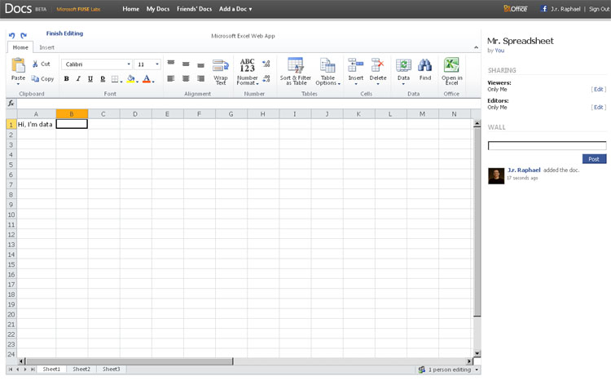This screenshot has height=385, width=611.
Task: Open Sort & Filter as Table
Action: (295, 66)
